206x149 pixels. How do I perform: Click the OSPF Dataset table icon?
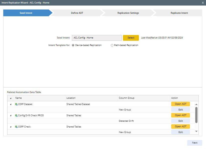pos(17,104)
